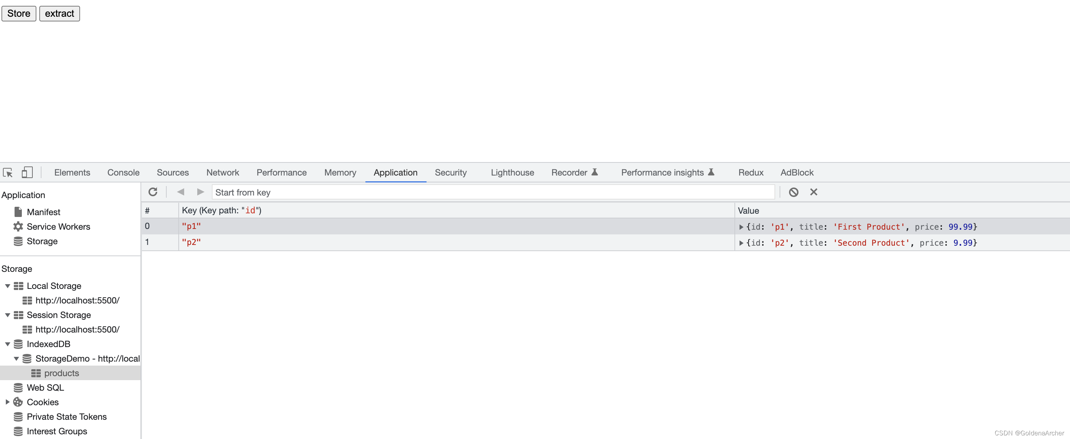
Task: Open the Manifest item in sidebar
Action: click(43, 212)
